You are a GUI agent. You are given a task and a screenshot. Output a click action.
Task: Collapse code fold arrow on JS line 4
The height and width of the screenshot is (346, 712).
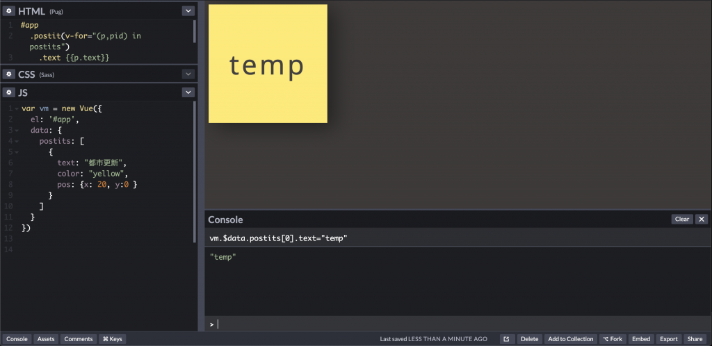coord(17,142)
